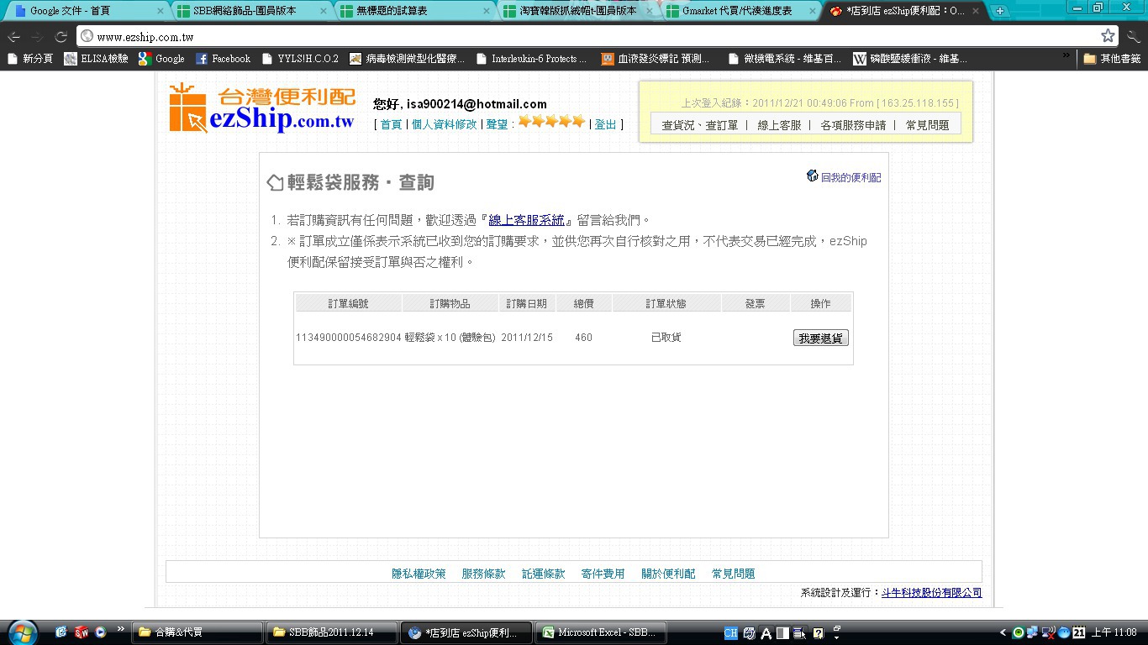Open the 常見問題 item in the yellow box
Screen dimensions: 1148x645
click(x=927, y=125)
